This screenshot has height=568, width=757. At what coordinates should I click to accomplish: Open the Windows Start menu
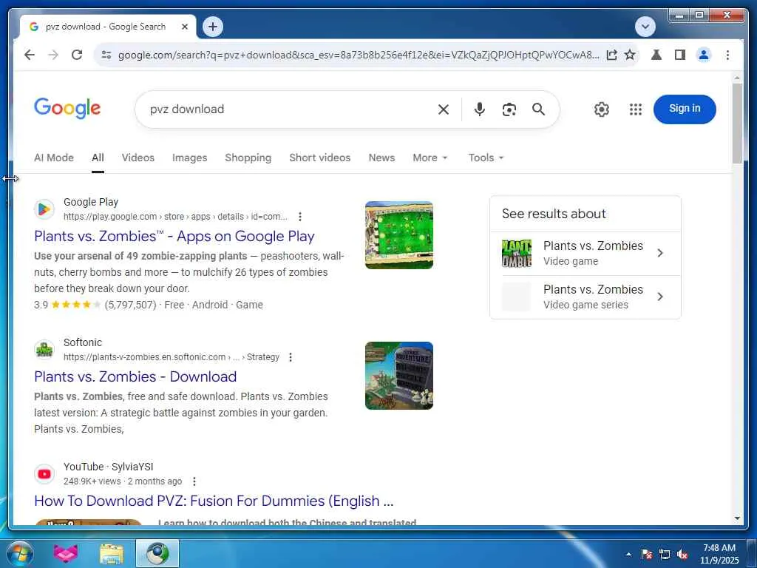coord(20,553)
